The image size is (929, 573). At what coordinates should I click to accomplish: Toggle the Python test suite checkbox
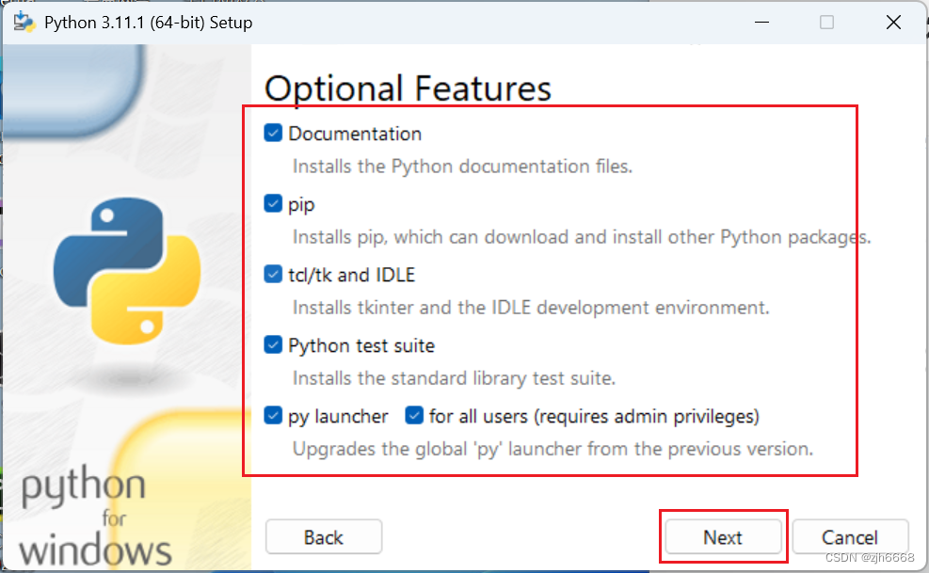(x=273, y=345)
